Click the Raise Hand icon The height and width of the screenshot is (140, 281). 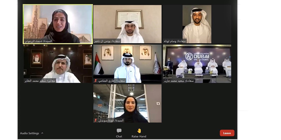pos(139,131)
